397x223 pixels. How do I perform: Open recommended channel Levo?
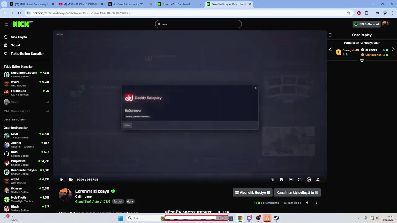26,136
